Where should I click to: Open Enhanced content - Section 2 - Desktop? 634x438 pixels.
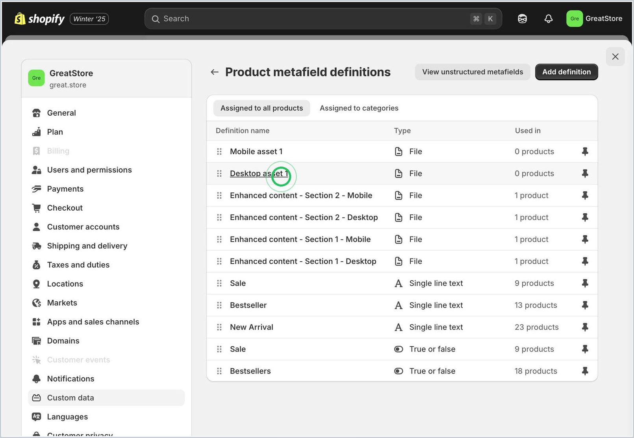304,218
